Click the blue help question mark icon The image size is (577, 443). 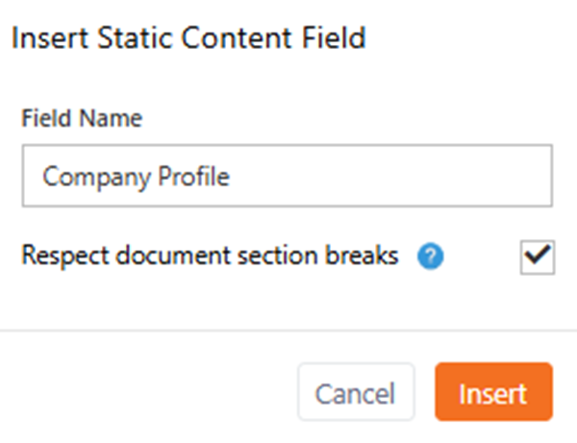[x=431, y=258]
